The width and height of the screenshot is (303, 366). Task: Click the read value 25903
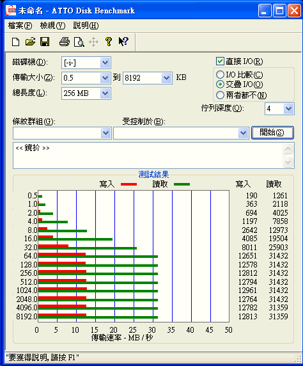tap(278, 247)
